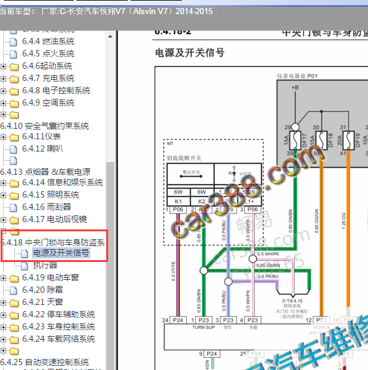Click the 电源及开关信号 diagram heading

tap(190, 53)
